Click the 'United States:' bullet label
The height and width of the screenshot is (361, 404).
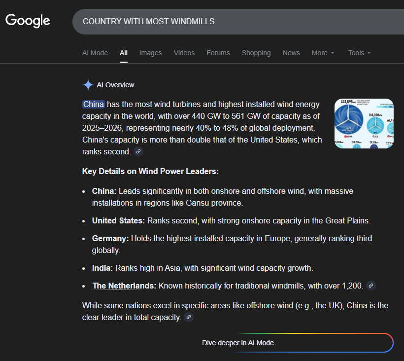118,221
